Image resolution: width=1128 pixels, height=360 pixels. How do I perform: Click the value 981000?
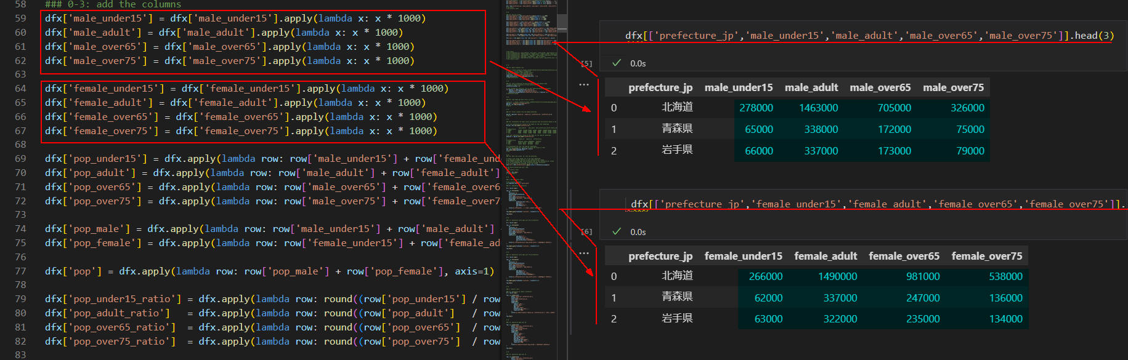[x=923, y=276]
